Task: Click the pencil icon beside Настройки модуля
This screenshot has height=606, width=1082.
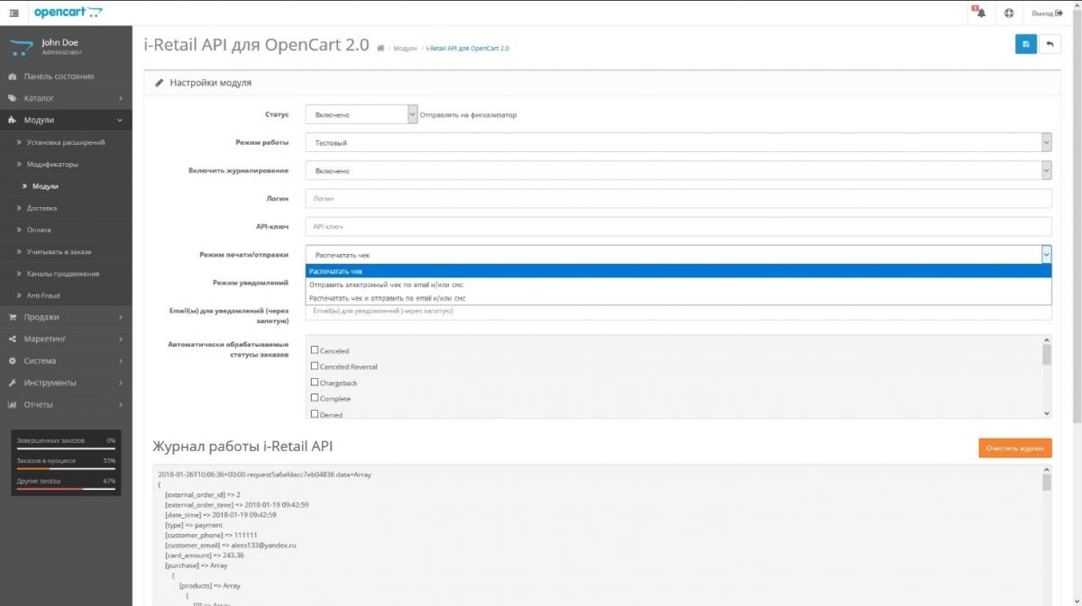Action: click(160, 83)
